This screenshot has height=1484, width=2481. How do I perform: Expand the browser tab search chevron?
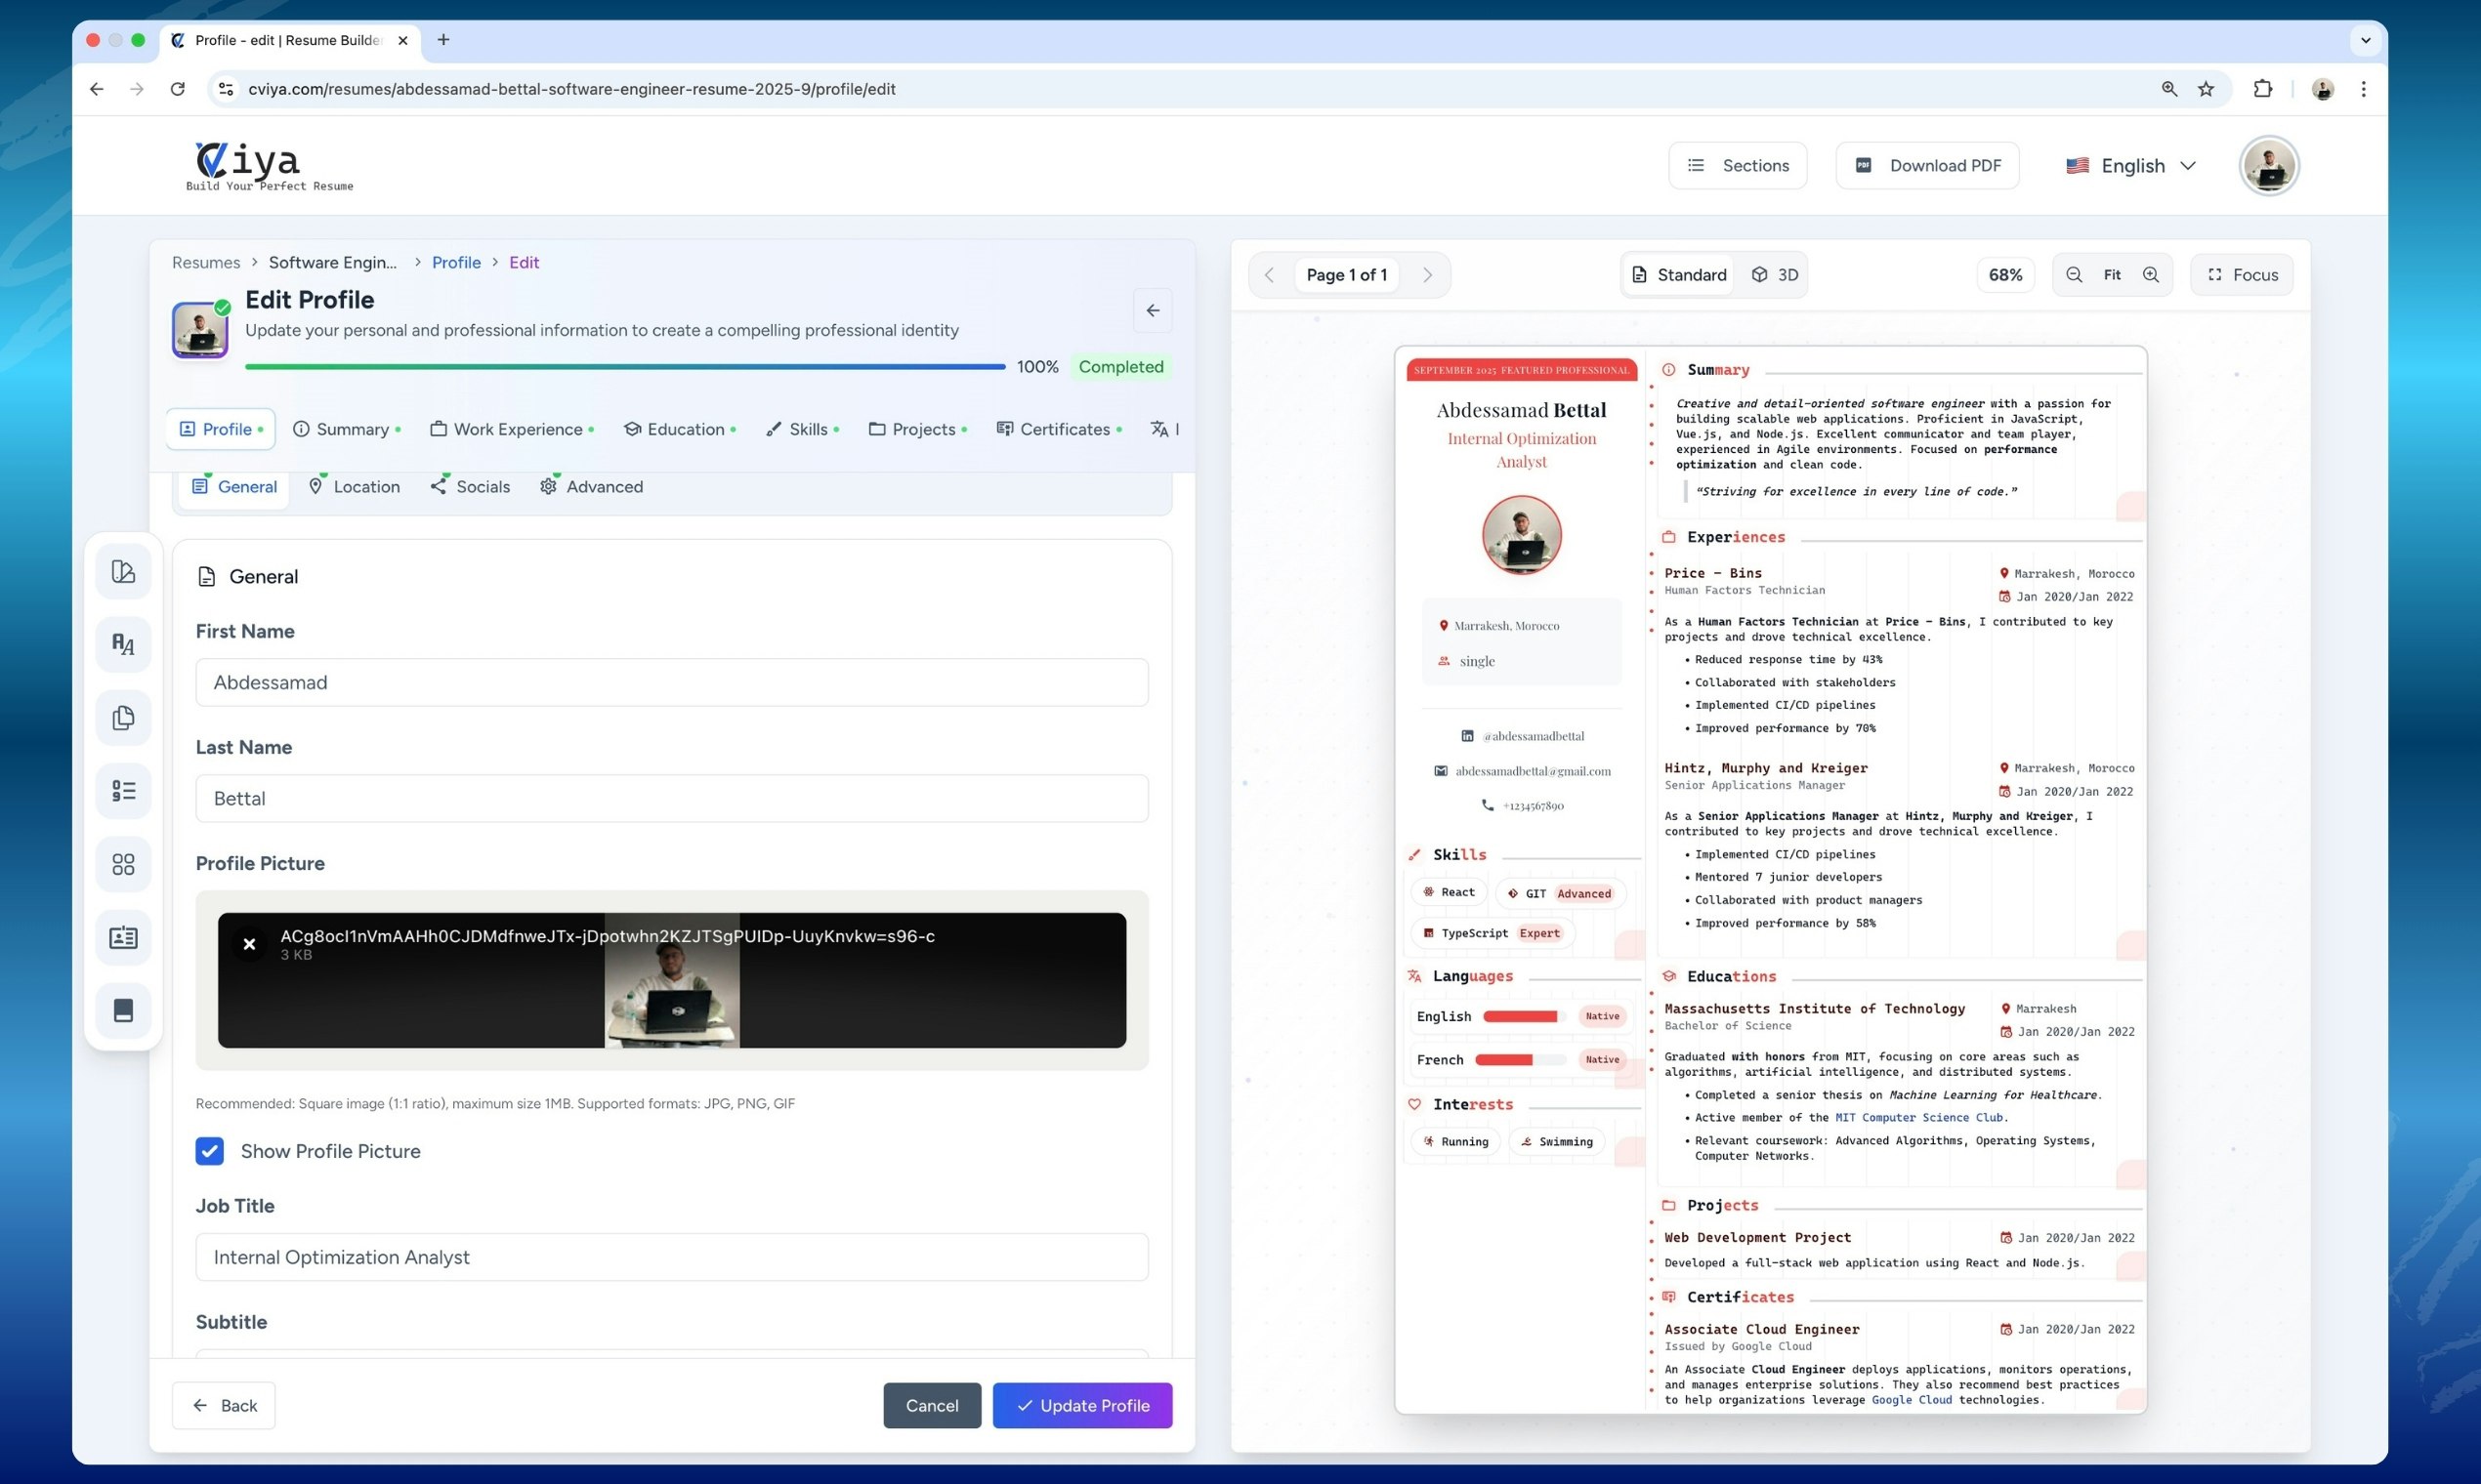tap(2365, 40)
